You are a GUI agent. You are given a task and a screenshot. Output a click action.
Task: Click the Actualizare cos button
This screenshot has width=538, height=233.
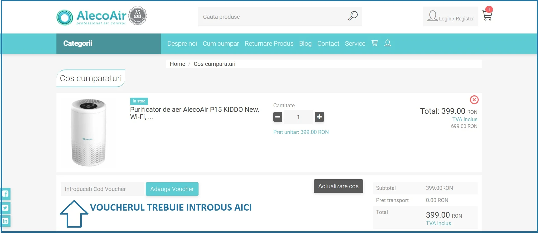click(x=338, y=186)
